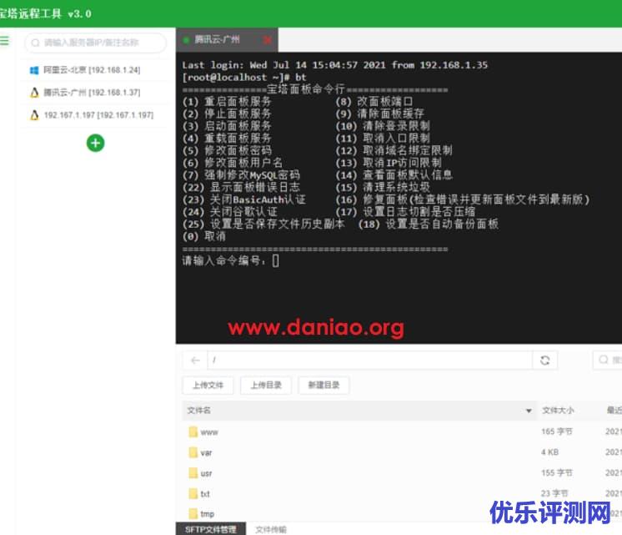
Task: Click the Linux penguin icon for 192.167.1.197
Action: click(x=34, y=115)
